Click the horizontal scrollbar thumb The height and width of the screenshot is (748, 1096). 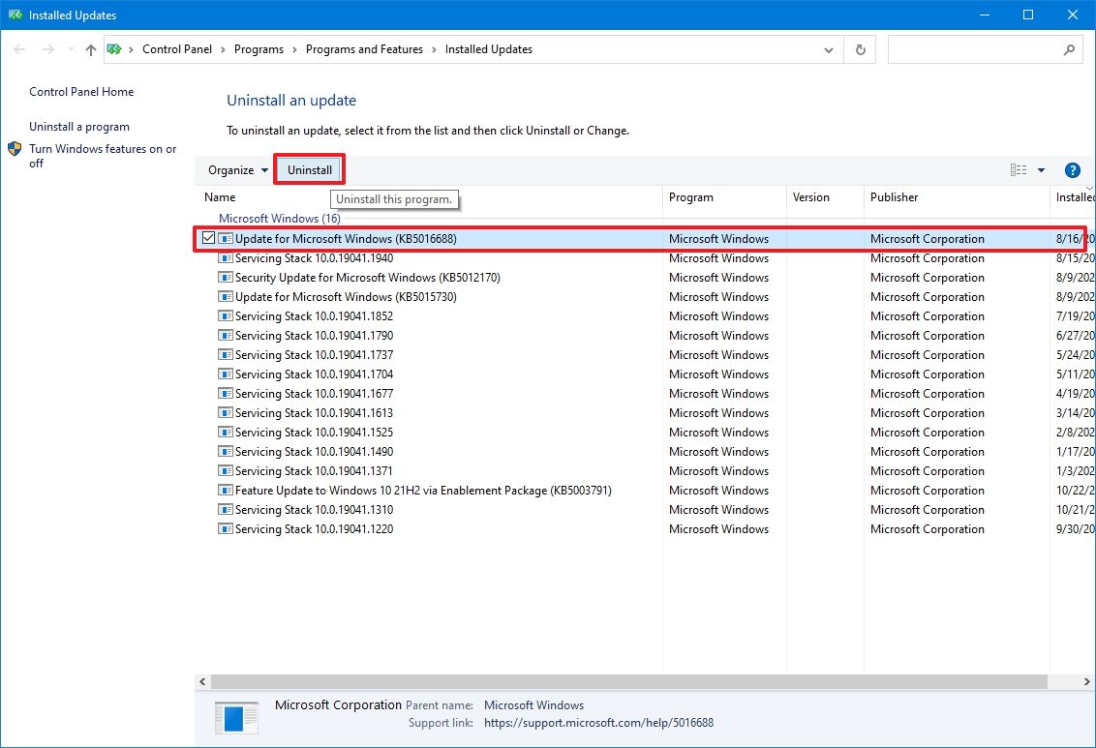click(629, 681)
